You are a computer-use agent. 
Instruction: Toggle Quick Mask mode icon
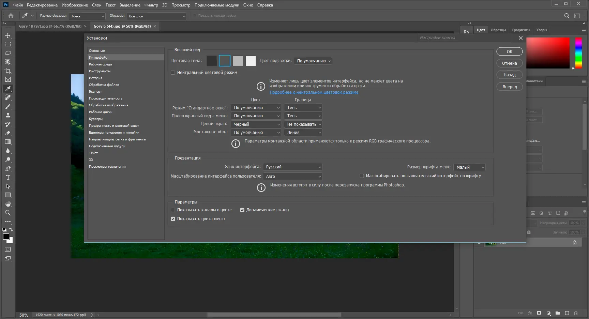(x=8, y=249)
